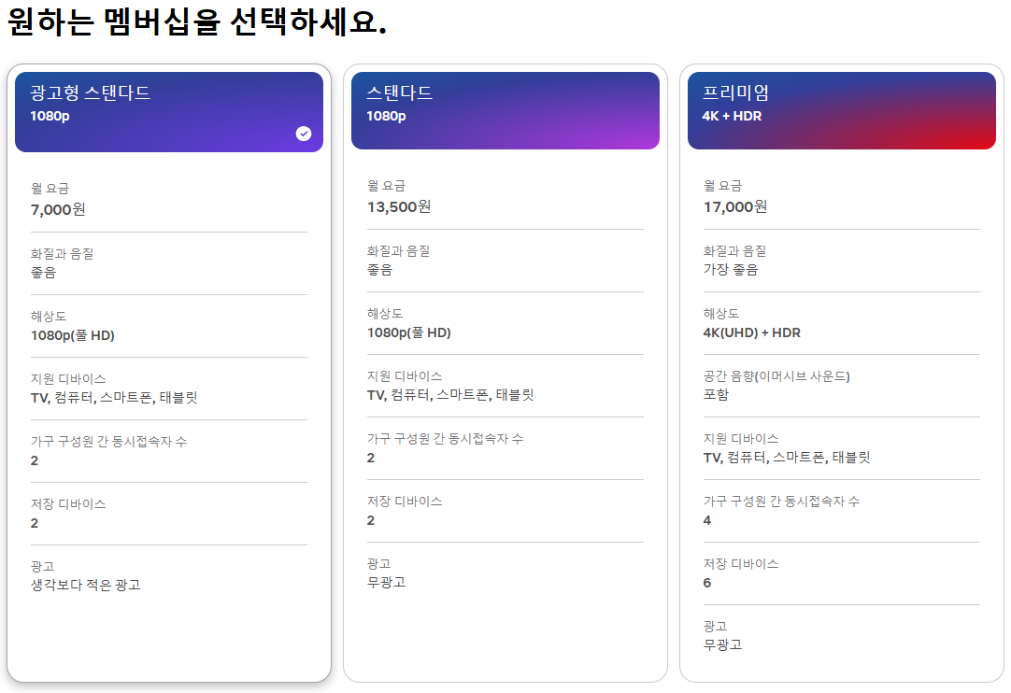1011x693 pixels.
Task: Click device list in 광고형 스탠다드 card
Action: 114,398
